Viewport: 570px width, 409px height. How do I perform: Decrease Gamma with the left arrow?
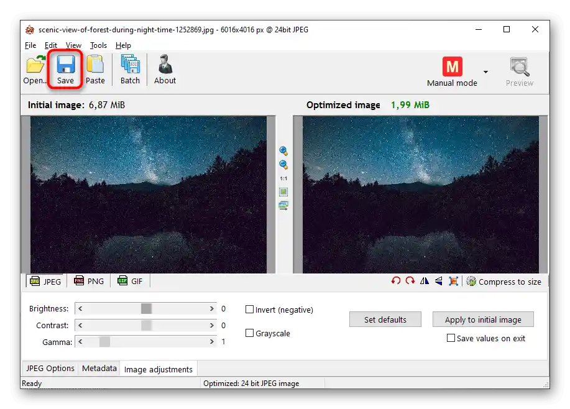(x=80, y=342)
